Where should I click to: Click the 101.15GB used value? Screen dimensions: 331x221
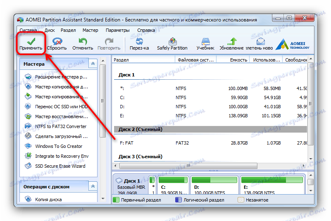pyautogui.click(x=271, y=116)
